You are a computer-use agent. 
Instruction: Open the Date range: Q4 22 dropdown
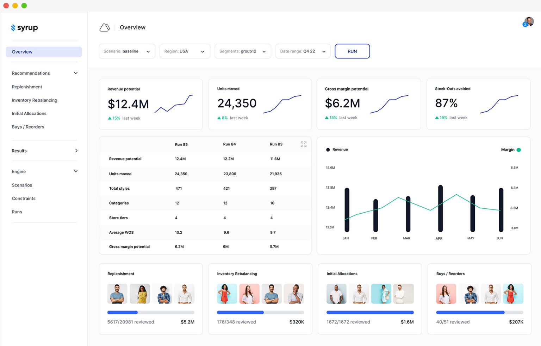302,51
